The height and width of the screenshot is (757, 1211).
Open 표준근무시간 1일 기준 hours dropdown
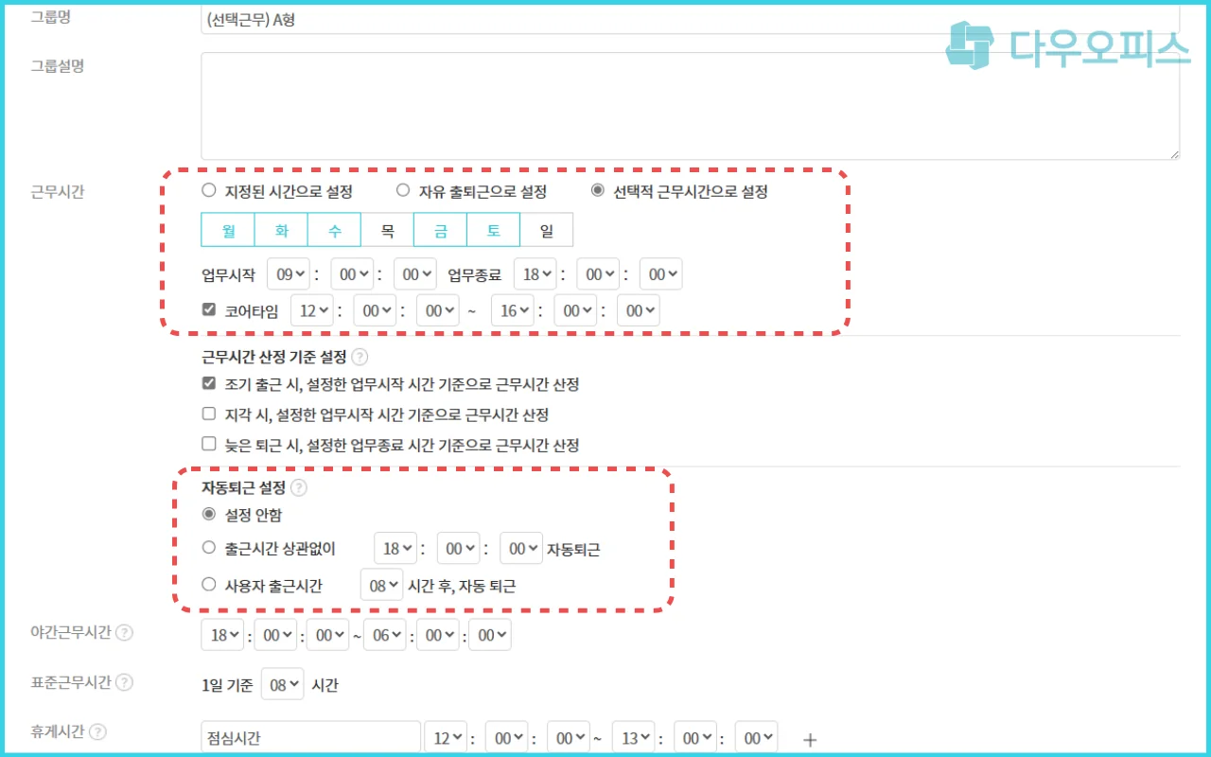pos(282,684)
